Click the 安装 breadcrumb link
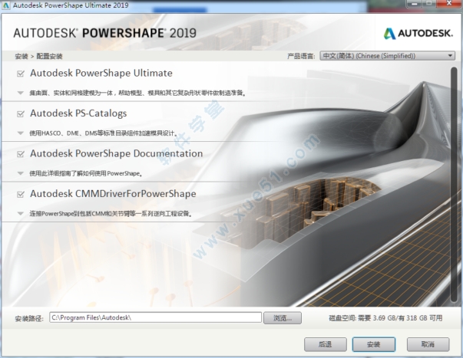 [x=21, y=56]
